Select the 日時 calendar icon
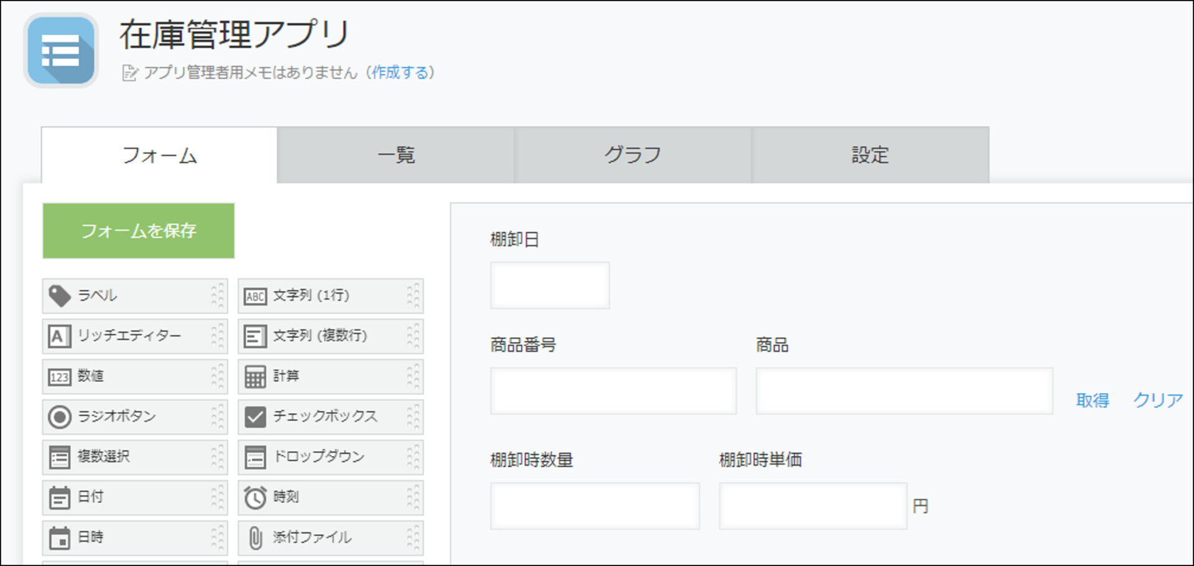Viewport: 1194px width, 566px height. pos(60,538)
